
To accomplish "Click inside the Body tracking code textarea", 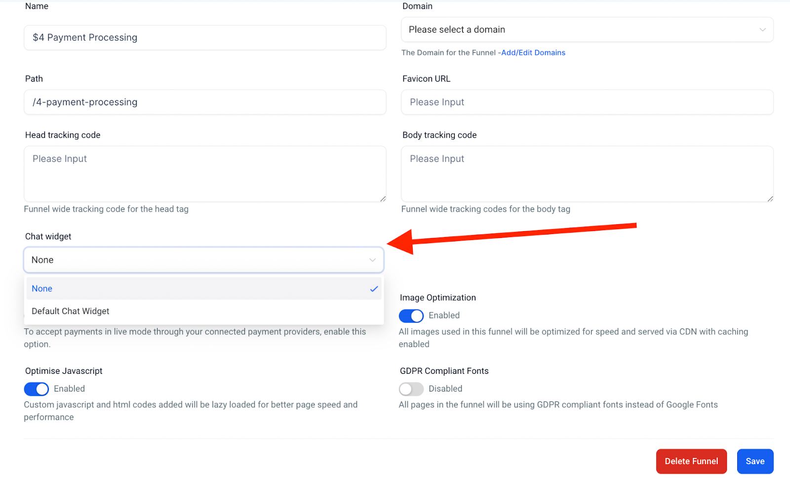I will pos(587,174).
